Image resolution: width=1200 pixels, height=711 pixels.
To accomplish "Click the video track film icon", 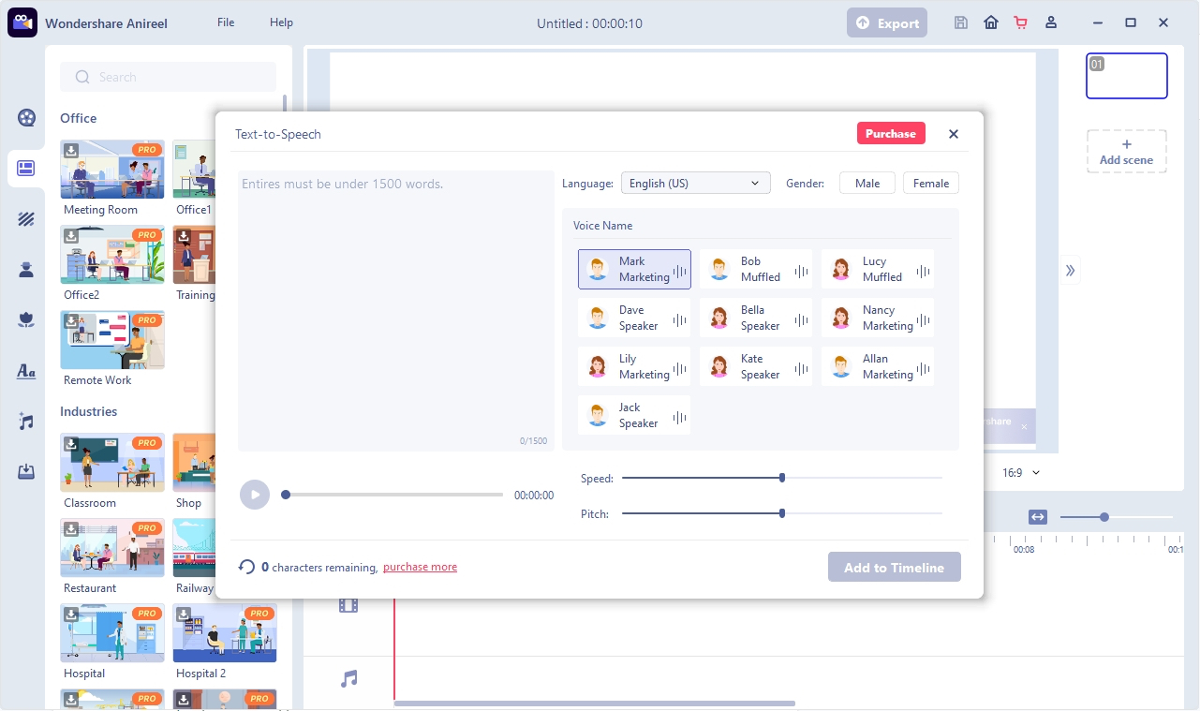I will 348,605.
